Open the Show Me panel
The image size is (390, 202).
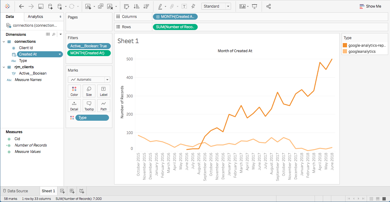click(370, 6)
